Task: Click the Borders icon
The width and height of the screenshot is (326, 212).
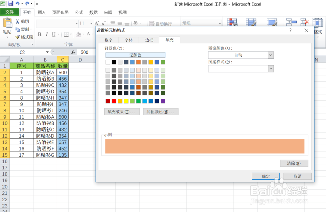Action: pyautogui.click(x=66, y=35)
